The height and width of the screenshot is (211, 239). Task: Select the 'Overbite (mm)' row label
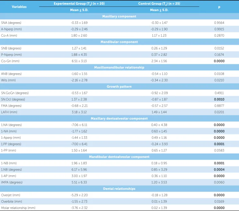12,201
